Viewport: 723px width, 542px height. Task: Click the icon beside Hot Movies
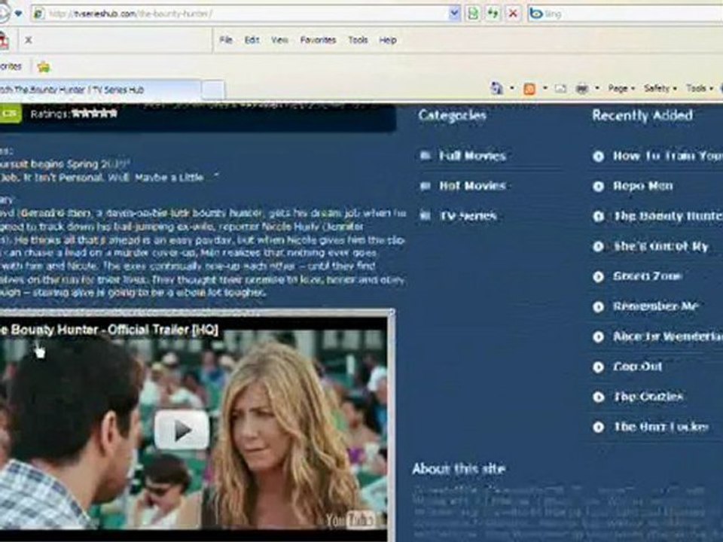[425, 186]
